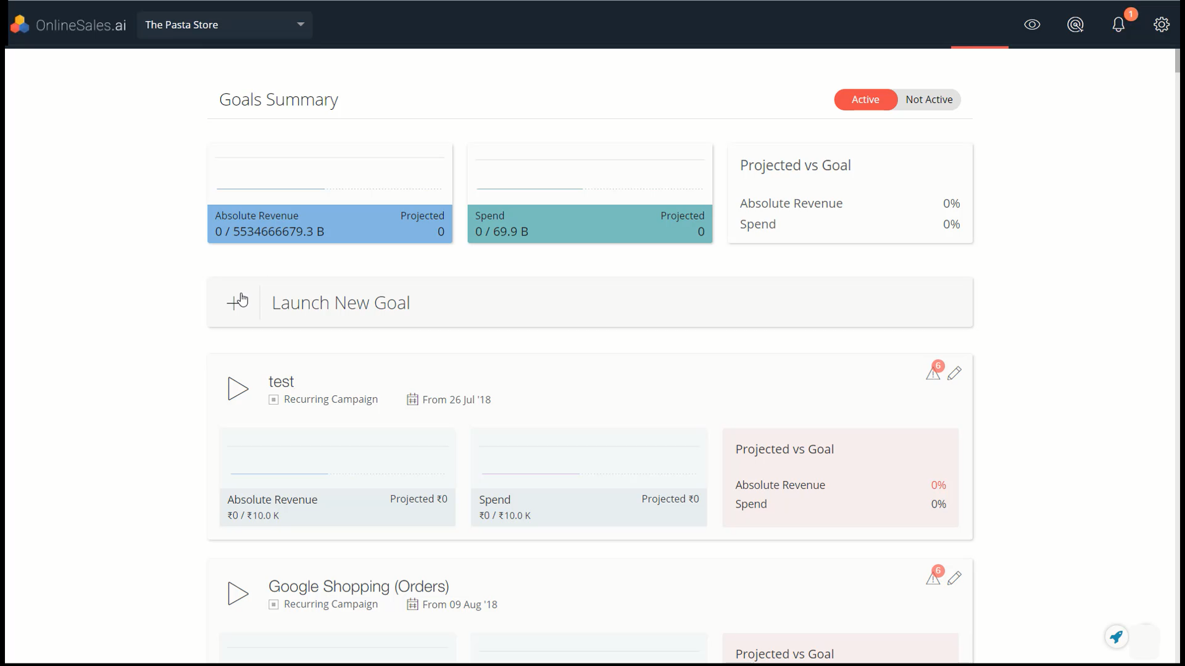Click the Launch New Goal label
The height and width of the screenshot is (666, 1185).
[x=341, y=303]
